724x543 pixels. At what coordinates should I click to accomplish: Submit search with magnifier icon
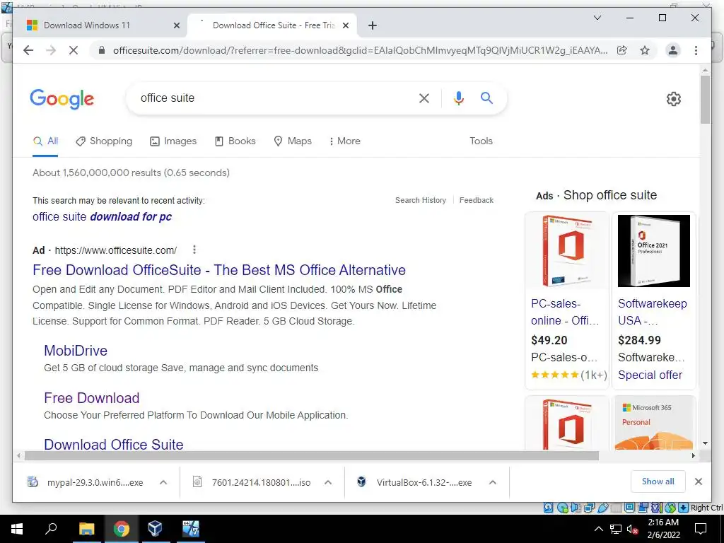coord(486,98)
